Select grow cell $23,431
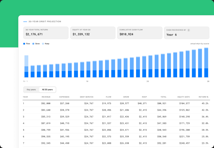 124,123
